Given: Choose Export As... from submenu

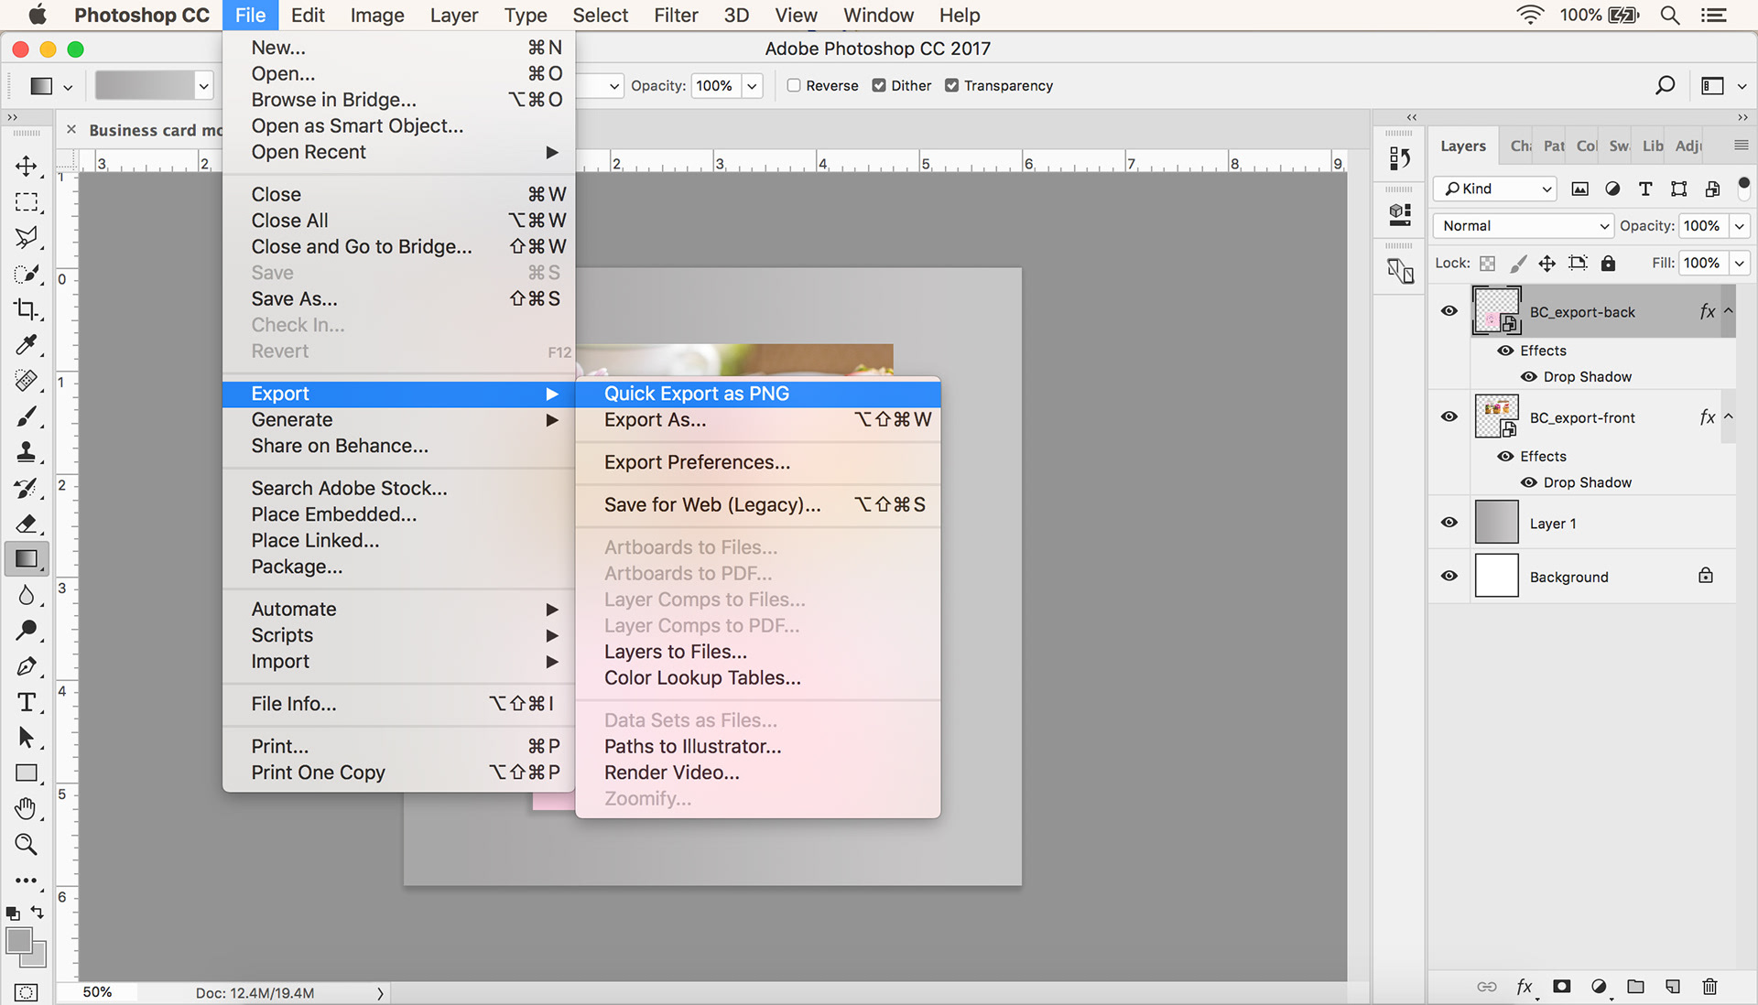Looking at the screenshot, I should point(758,420).
